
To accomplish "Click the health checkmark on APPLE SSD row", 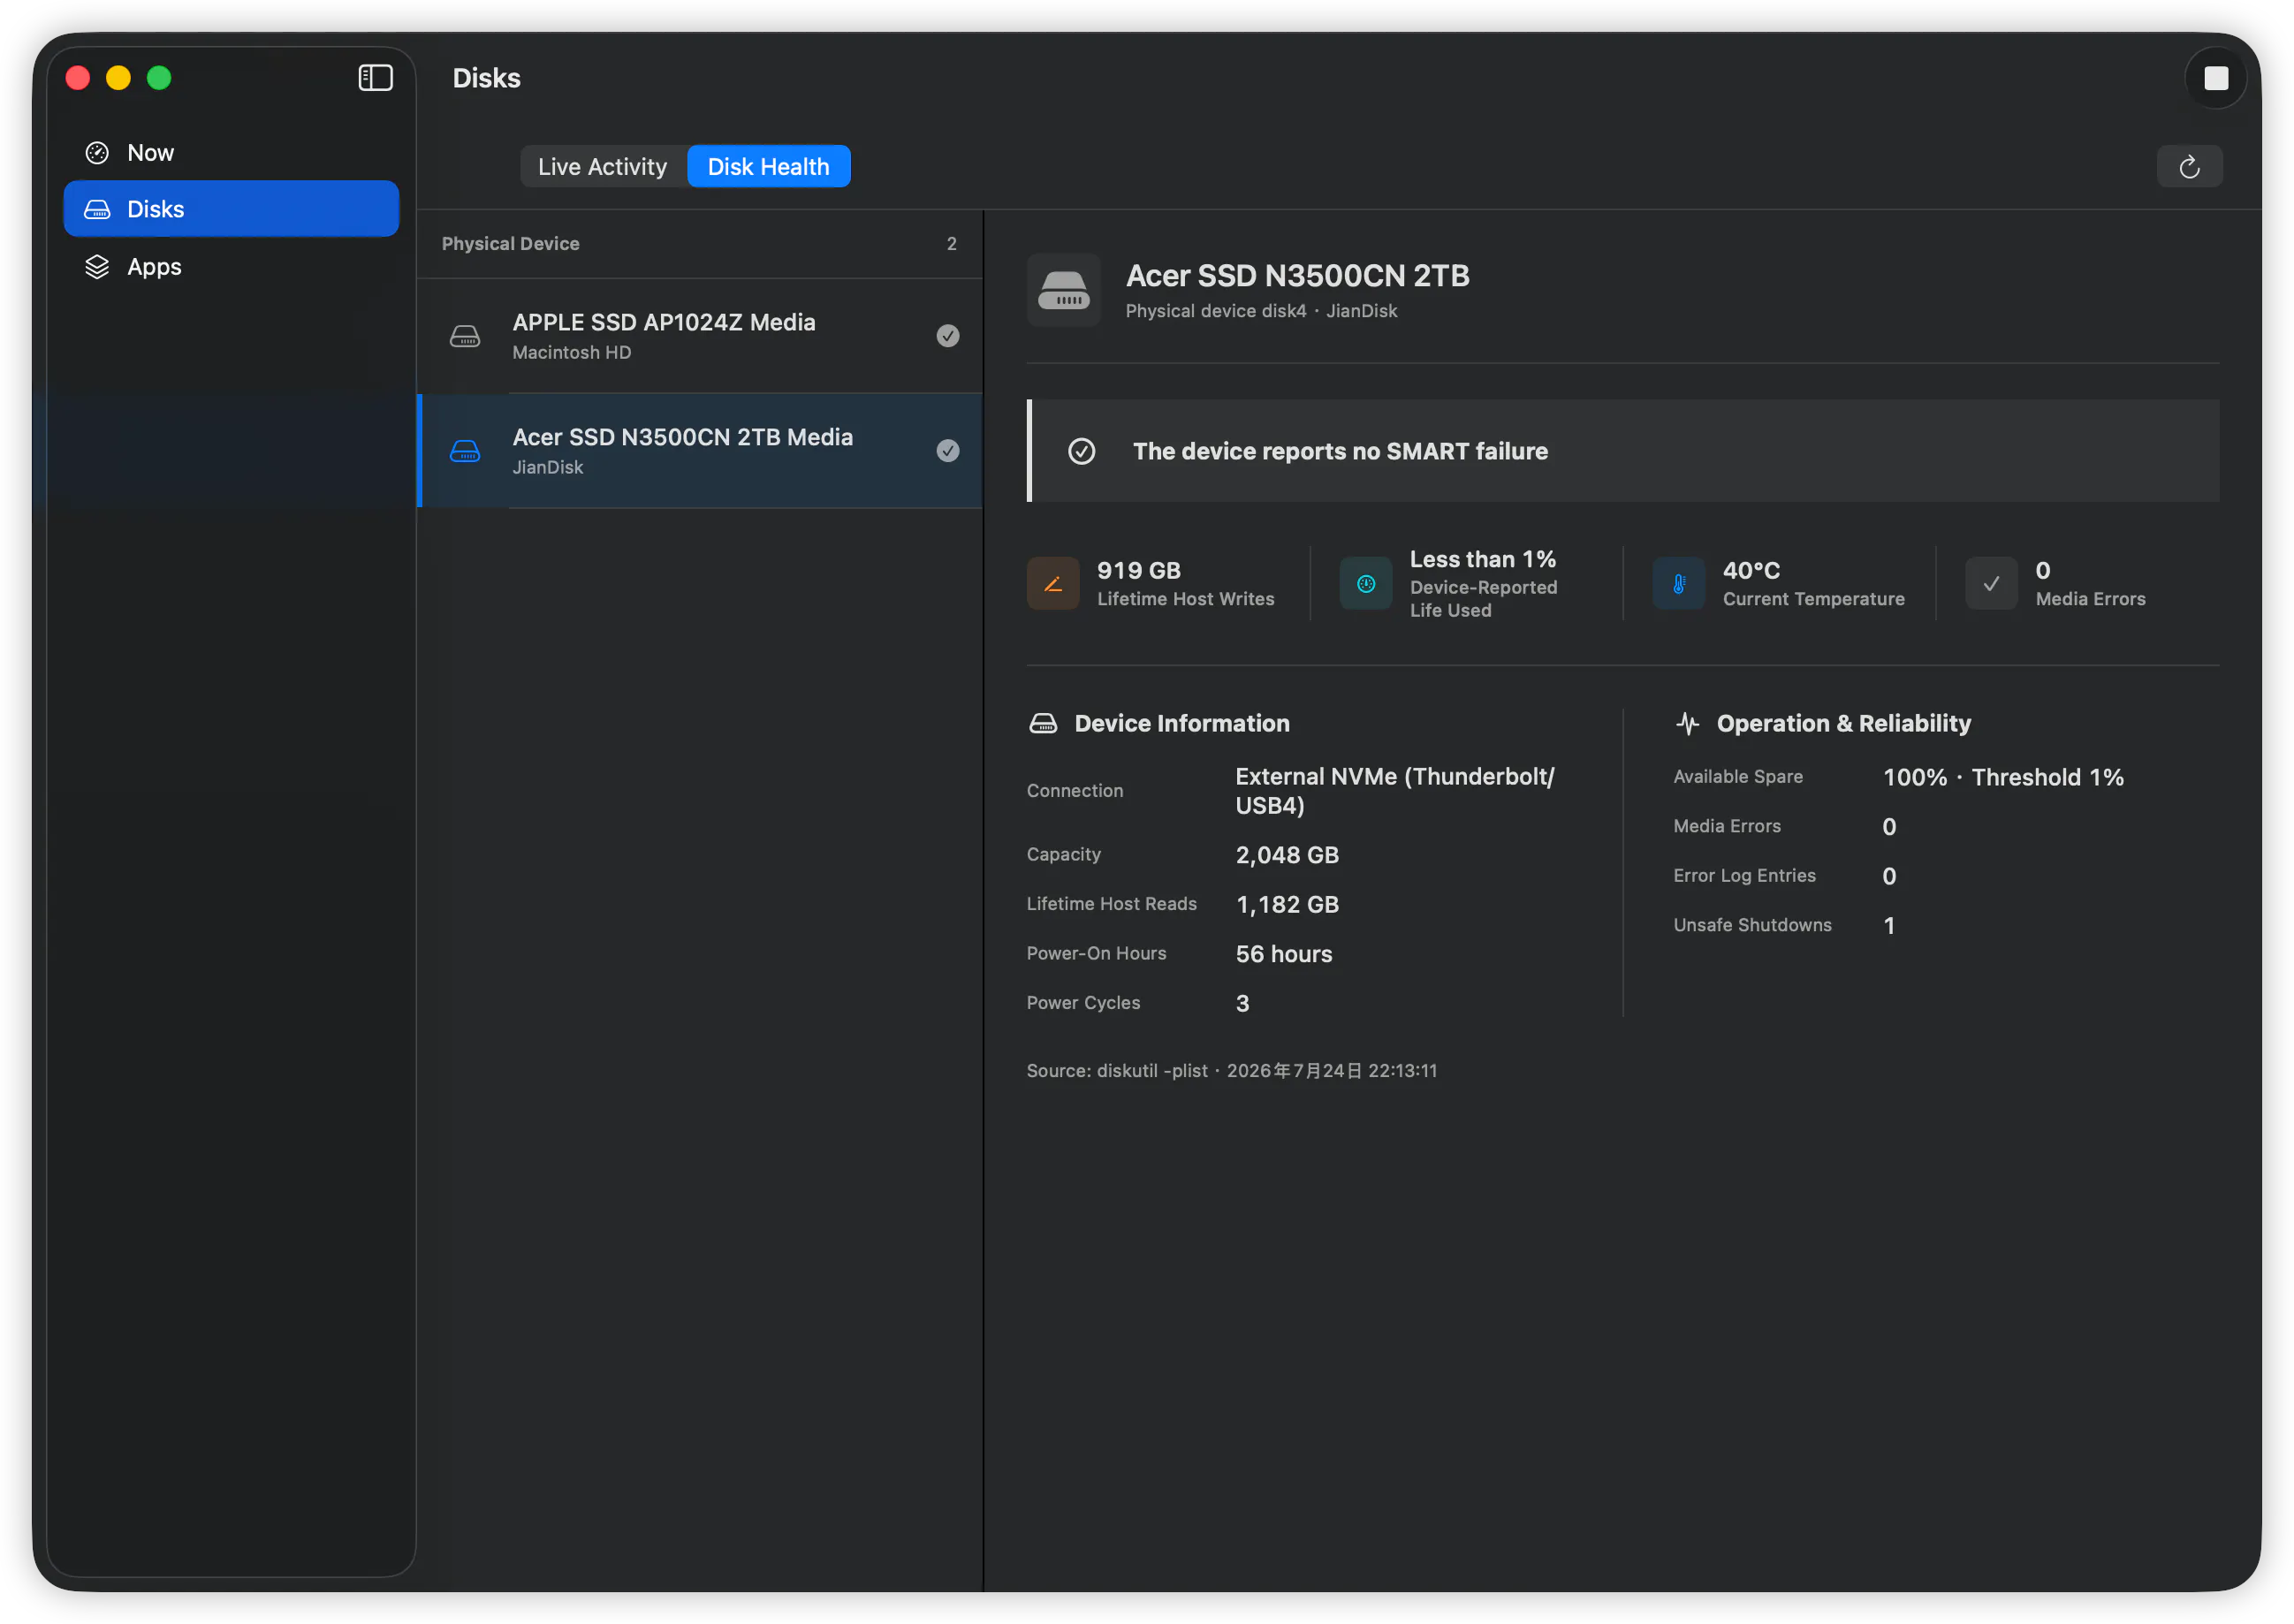I will tap(947, 336).
